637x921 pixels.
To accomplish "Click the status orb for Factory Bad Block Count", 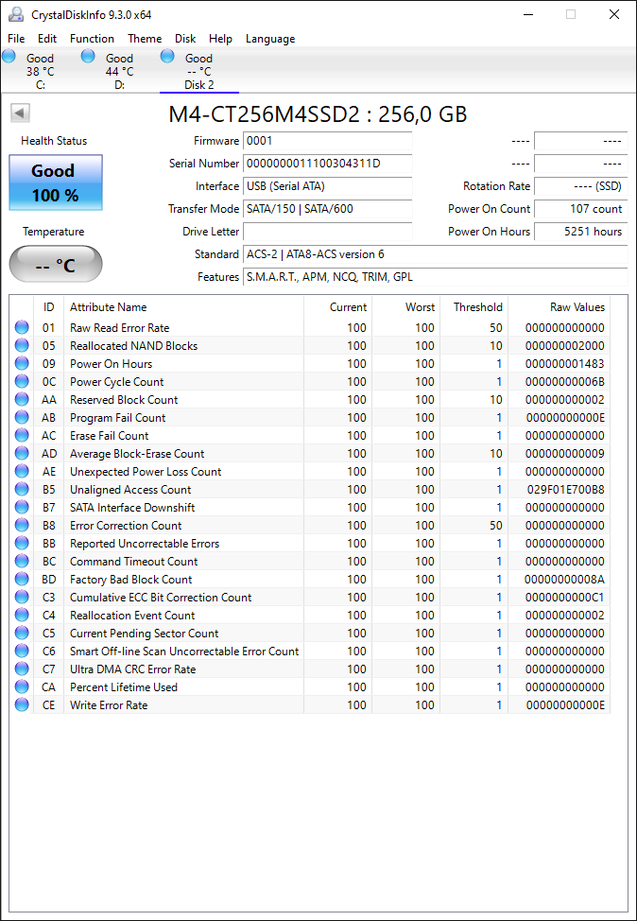I will click(x=22, y=579).
